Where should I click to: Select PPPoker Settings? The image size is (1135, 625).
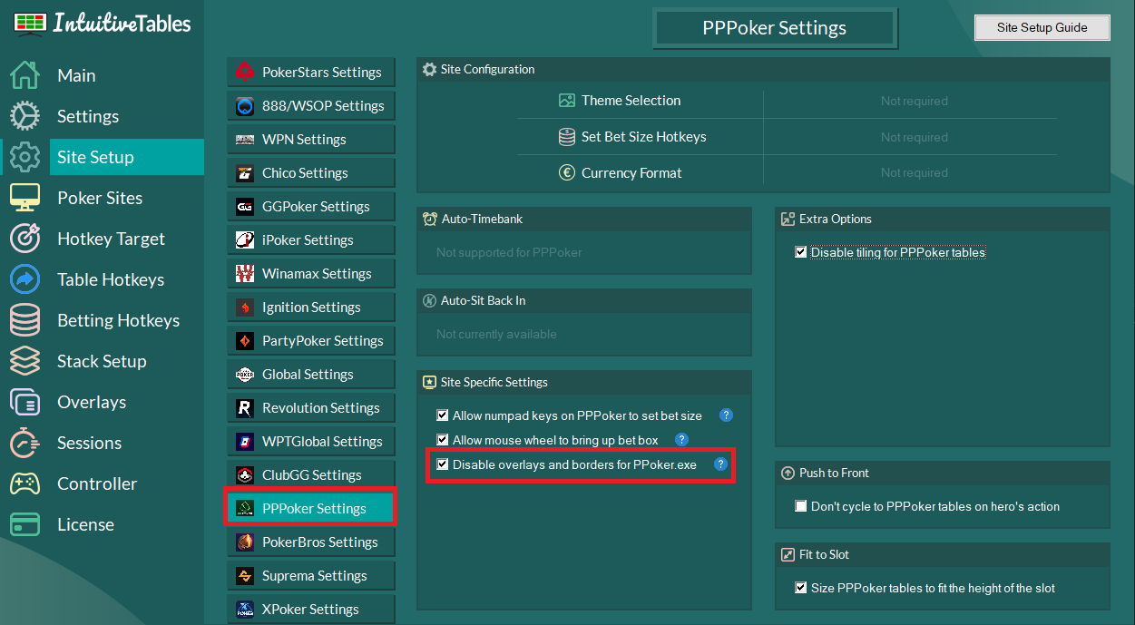pos(310,509)
